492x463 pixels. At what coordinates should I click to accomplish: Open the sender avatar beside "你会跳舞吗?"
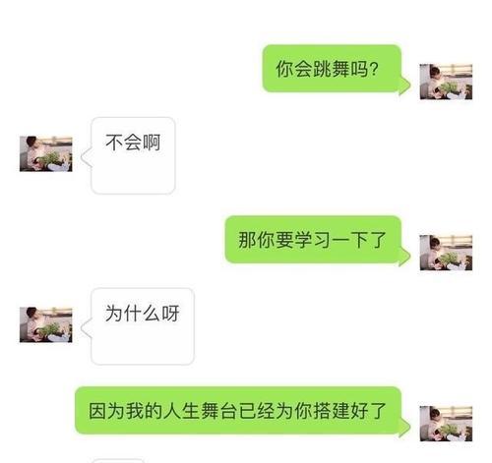(446, 82)
